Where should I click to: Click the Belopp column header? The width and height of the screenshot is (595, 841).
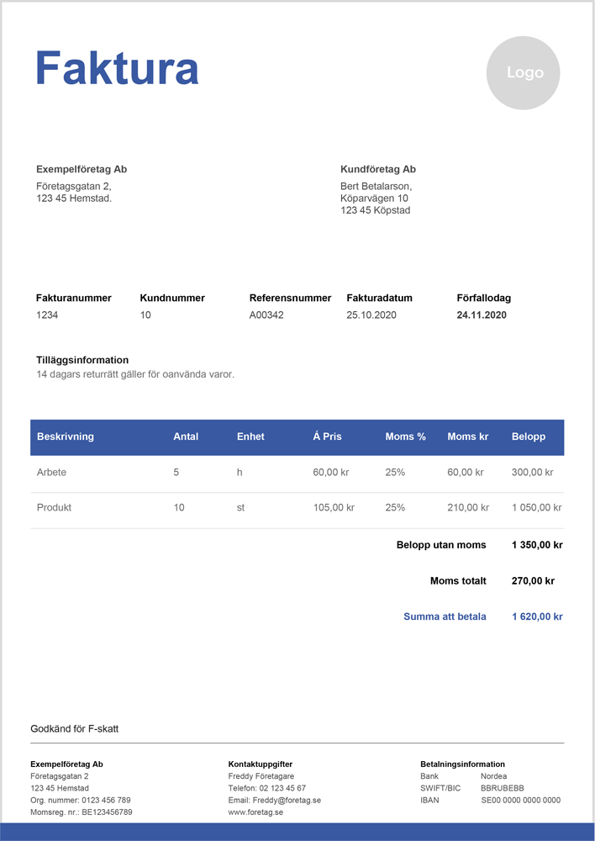click(528, 436)
